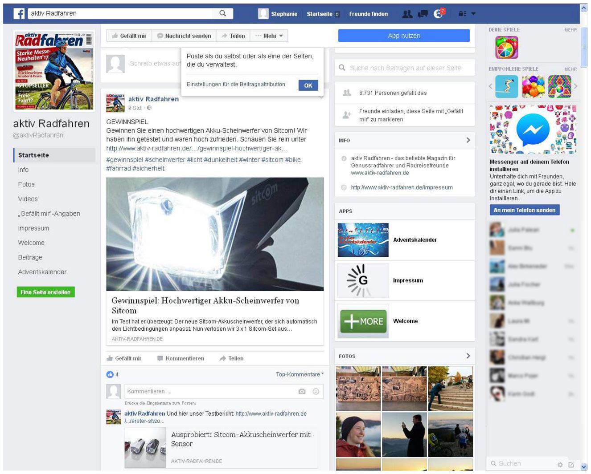591x474 pixels.
Task: Click the blue App nutzen button
Action: pyautogui.click(x=404, y=36)
